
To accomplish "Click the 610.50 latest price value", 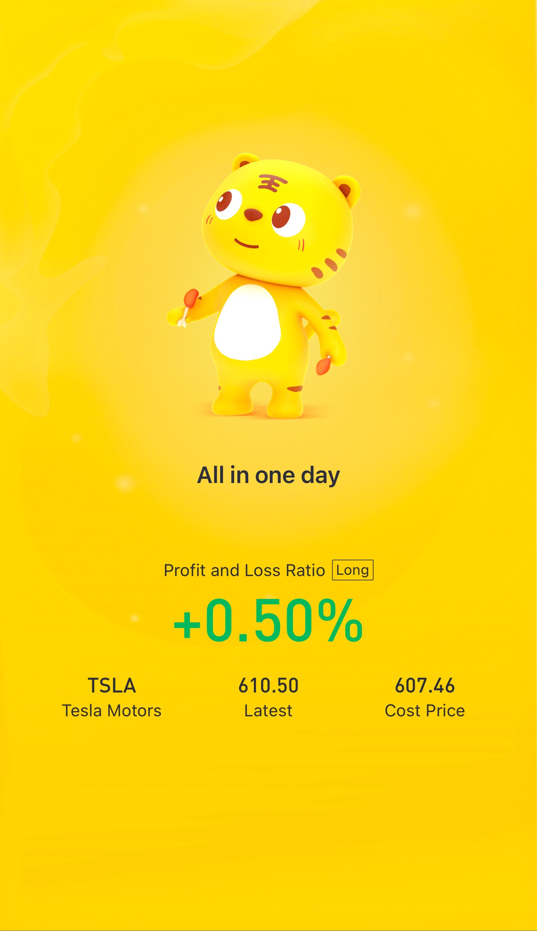I will point(268,686).
